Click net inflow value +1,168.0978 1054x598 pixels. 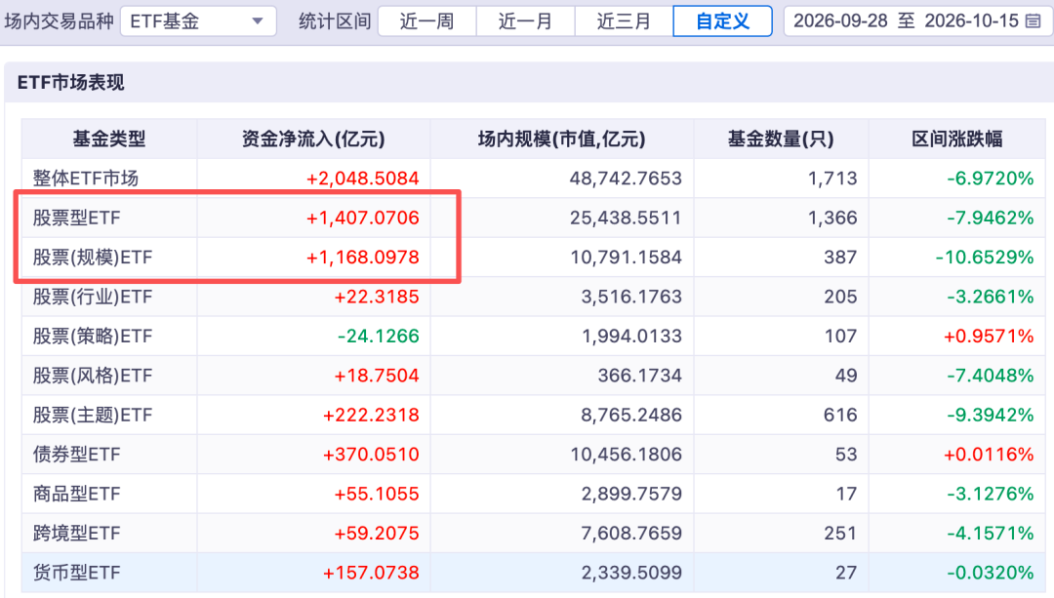pos(362,258)
